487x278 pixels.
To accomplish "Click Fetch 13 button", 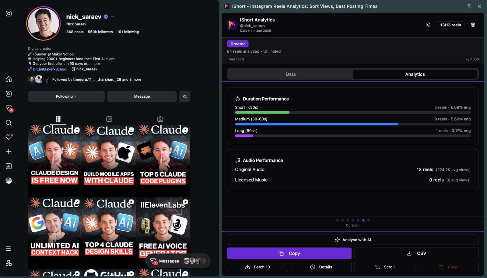I will tap(258, 267).
